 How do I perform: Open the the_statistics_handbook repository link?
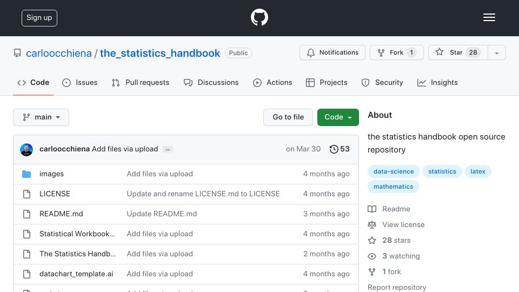(160, 54)
